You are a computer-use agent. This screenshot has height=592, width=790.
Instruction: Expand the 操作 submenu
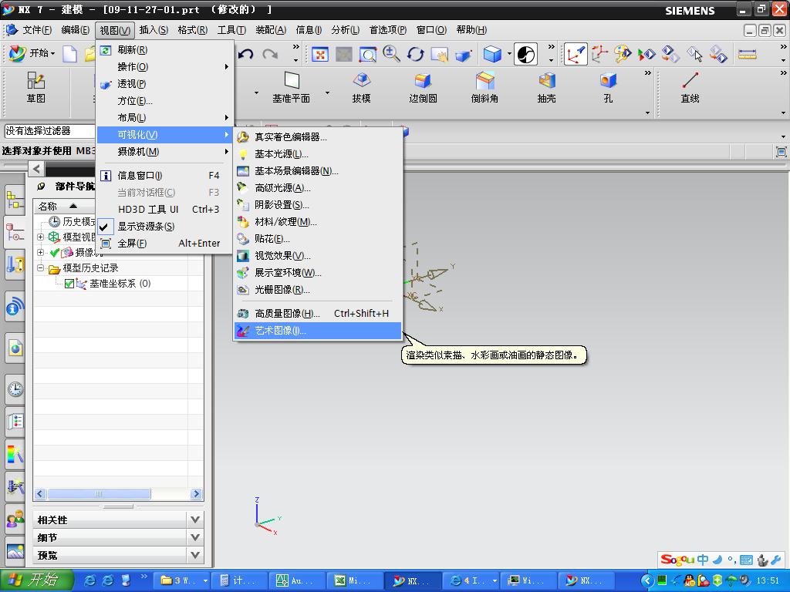pyautogui.click(x=164, y=67)
